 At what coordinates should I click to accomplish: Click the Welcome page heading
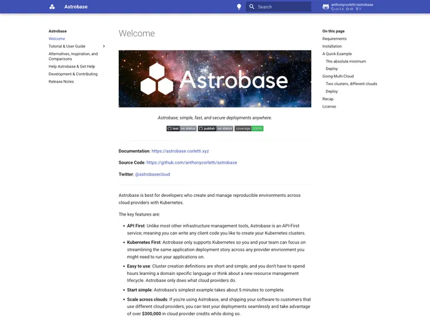(x=137, y=34)
